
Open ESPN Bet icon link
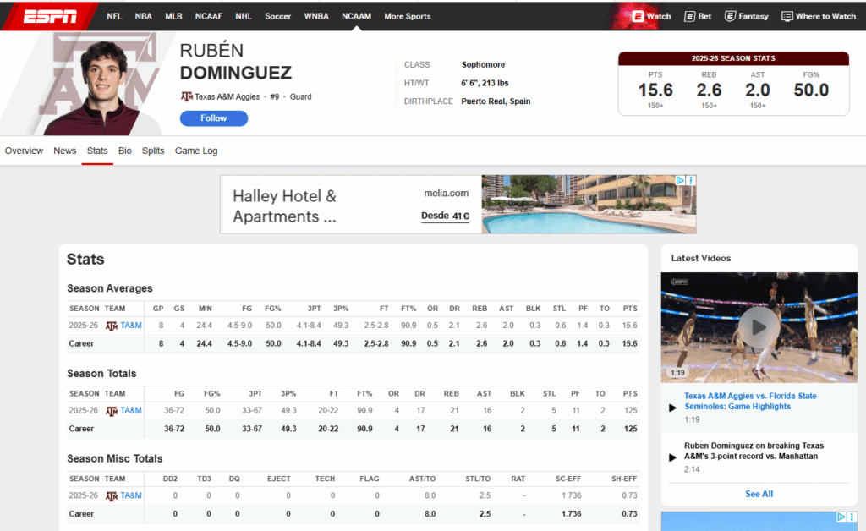(690, 16)
